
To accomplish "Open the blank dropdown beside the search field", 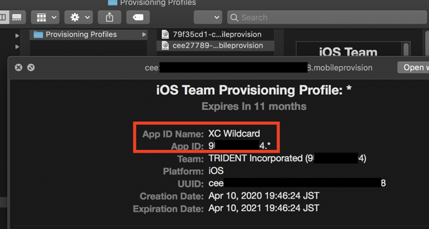I will [x=208, y=17].
